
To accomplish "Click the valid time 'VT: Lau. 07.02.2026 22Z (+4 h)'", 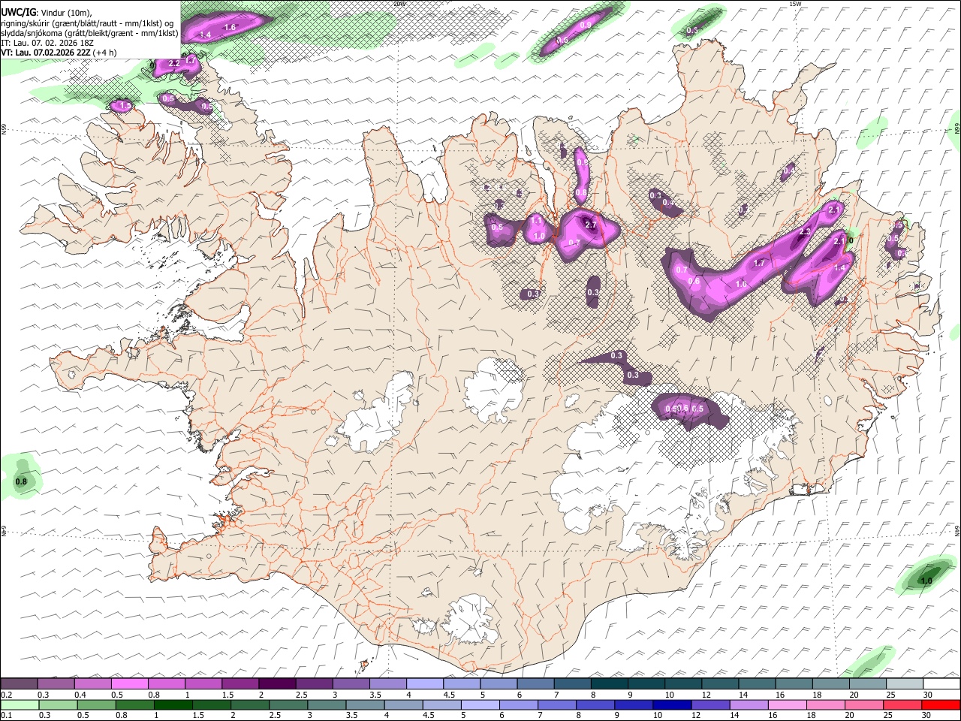I will pyautogui.click(x=59, y=53).
